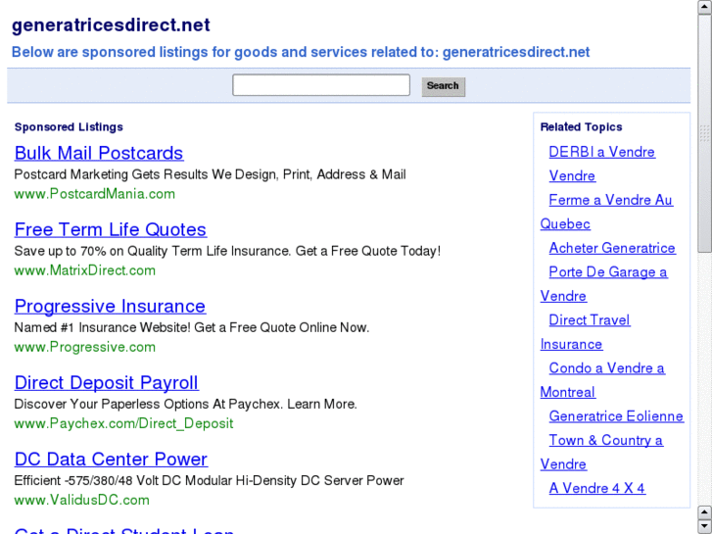The height and width of the screenshot is (534, 712).
Task: Visit www.Progressive.com green URL
Action: coord(85,347)
